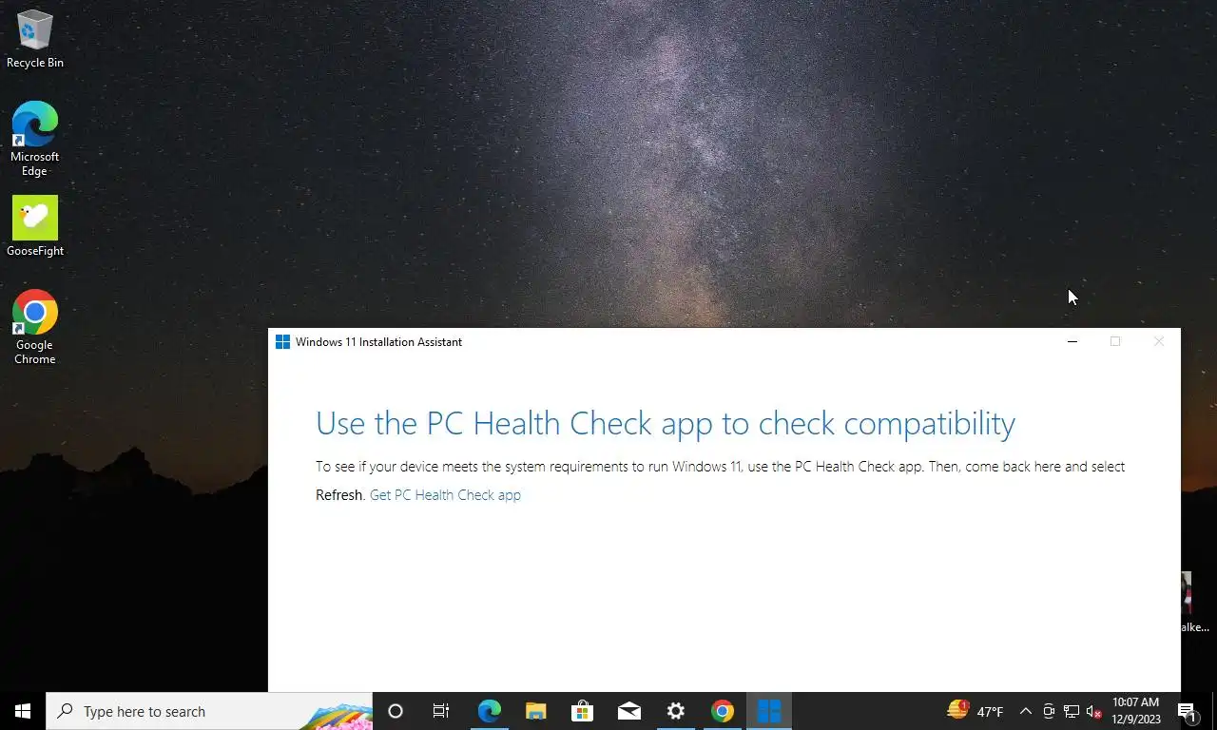Screen dimensions: 1217x730
Task: Open Settings gear on the taskbar
Action: pyautogui.click(x=675, y=711)
